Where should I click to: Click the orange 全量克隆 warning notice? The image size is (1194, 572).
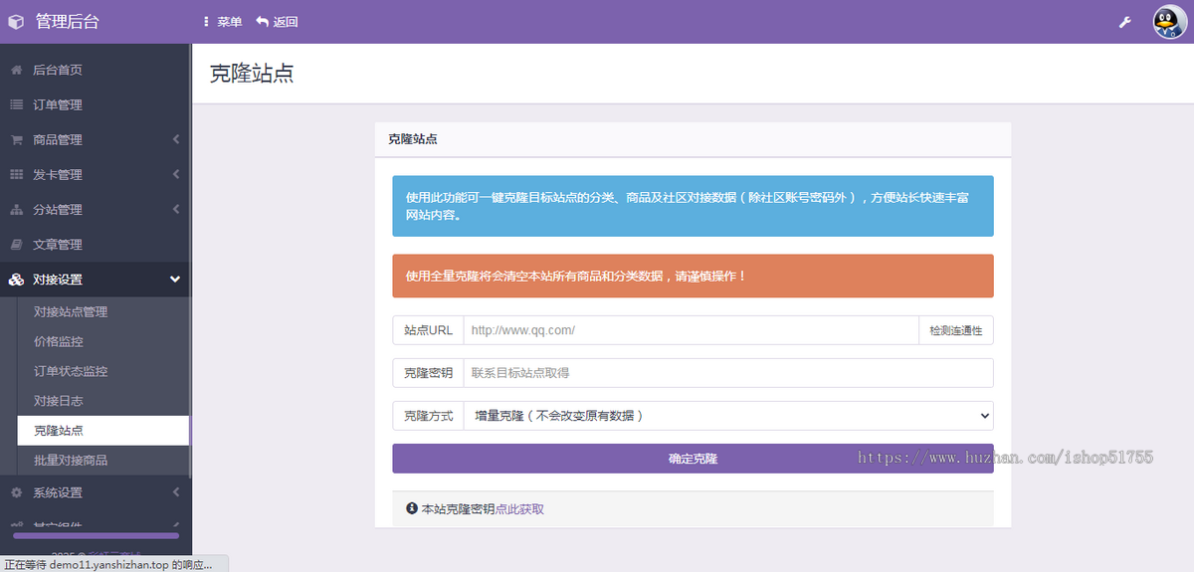click(x=693, y=276)
